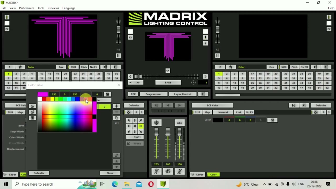Open No FX dropdown on left storage
Image resolution: width=336 pixels, height=189 pixels.
point(93,67)
